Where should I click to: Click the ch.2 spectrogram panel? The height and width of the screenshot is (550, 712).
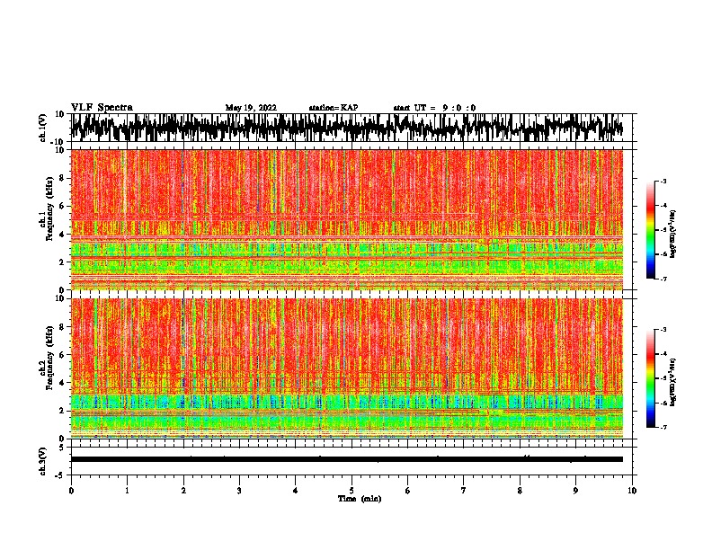346,368
